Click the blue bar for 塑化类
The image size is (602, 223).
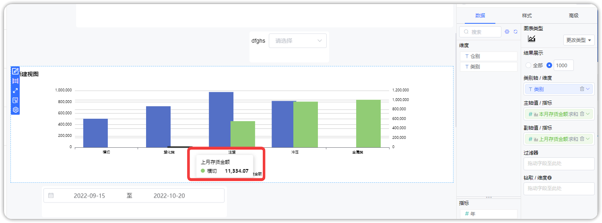pos(158,127)
